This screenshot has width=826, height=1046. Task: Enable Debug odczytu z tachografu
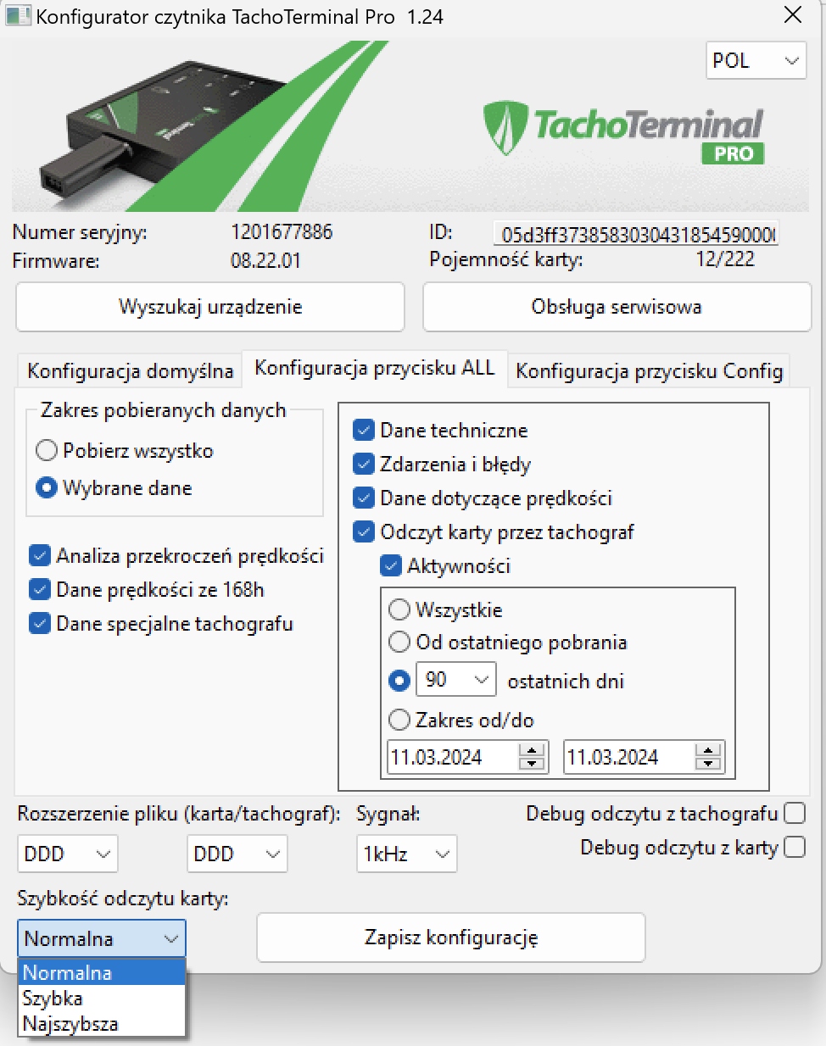coord(795,814)
